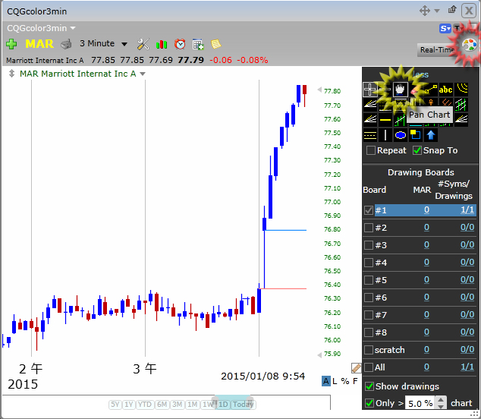The height and width of the screenshot is (419, 481).
Task: Select the 1Y range tab
Action: [128, 405]
